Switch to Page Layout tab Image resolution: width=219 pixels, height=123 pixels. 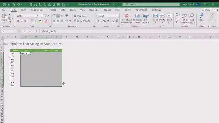(x=37, y=10)
